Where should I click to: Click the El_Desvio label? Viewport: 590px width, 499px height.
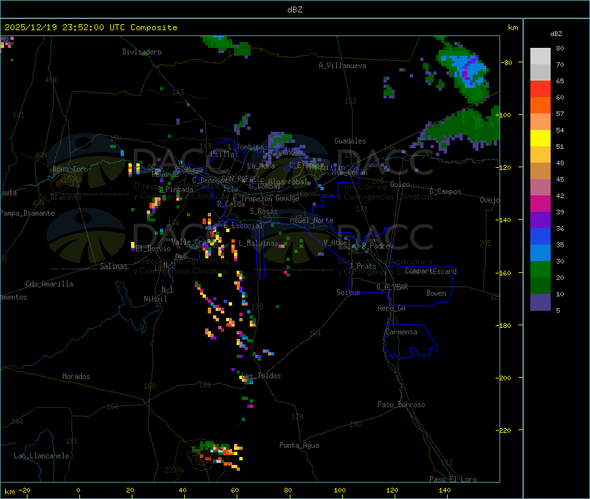[x=153, y=249]
